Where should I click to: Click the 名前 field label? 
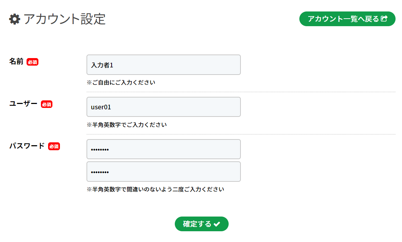pyautogui.click(x=16, y=62)
